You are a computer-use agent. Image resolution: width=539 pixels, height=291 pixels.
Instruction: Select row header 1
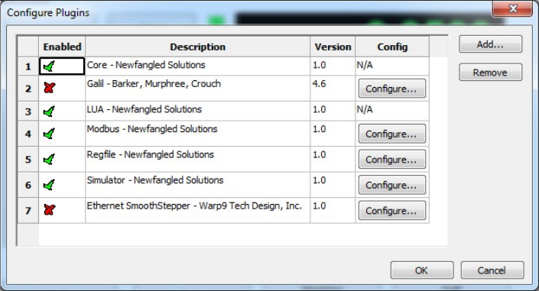point(28,66)
